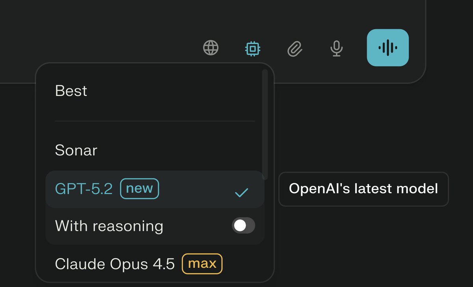Start dictation with the microphone icon
473x287 pixels.
pyautogui.click(x=336, y=48)
